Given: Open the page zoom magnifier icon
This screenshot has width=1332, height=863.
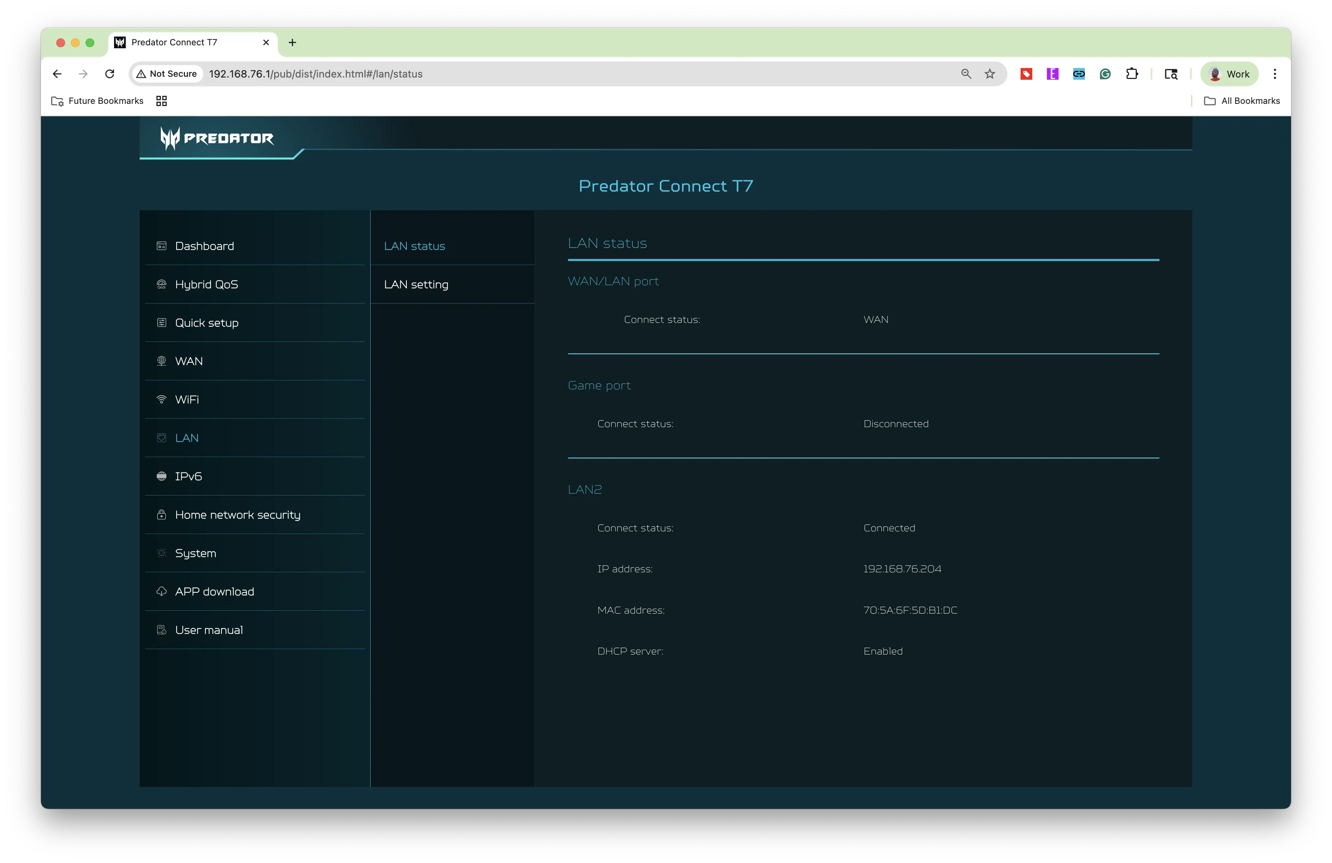Looking at the screenshot, I should tap(966, 74).
